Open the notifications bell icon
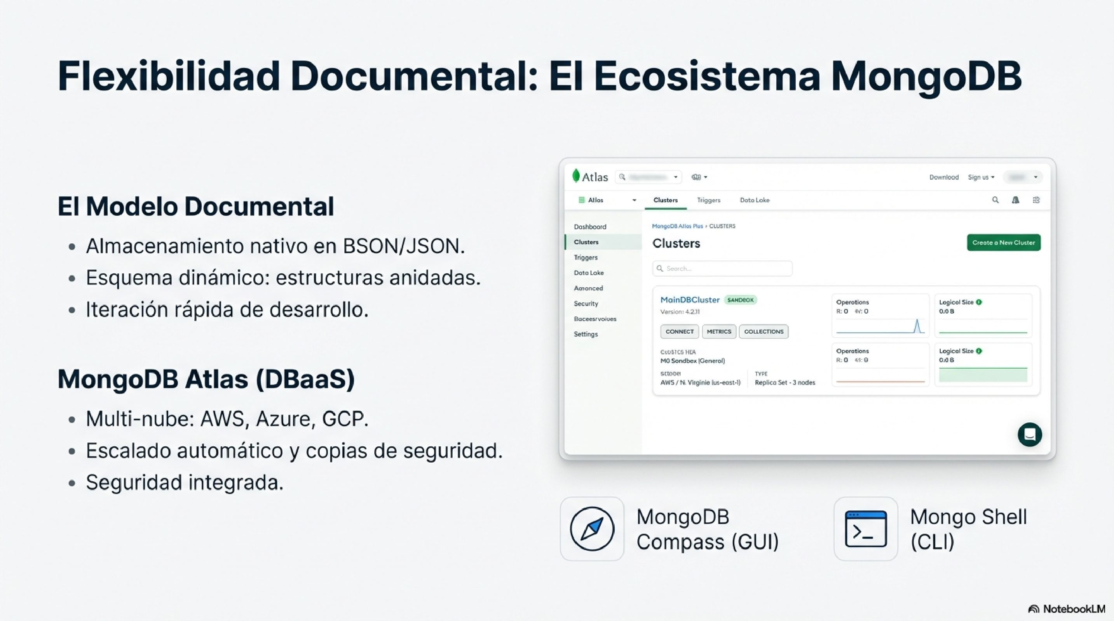The image size is (1114, 621). tap(1015, 200)
